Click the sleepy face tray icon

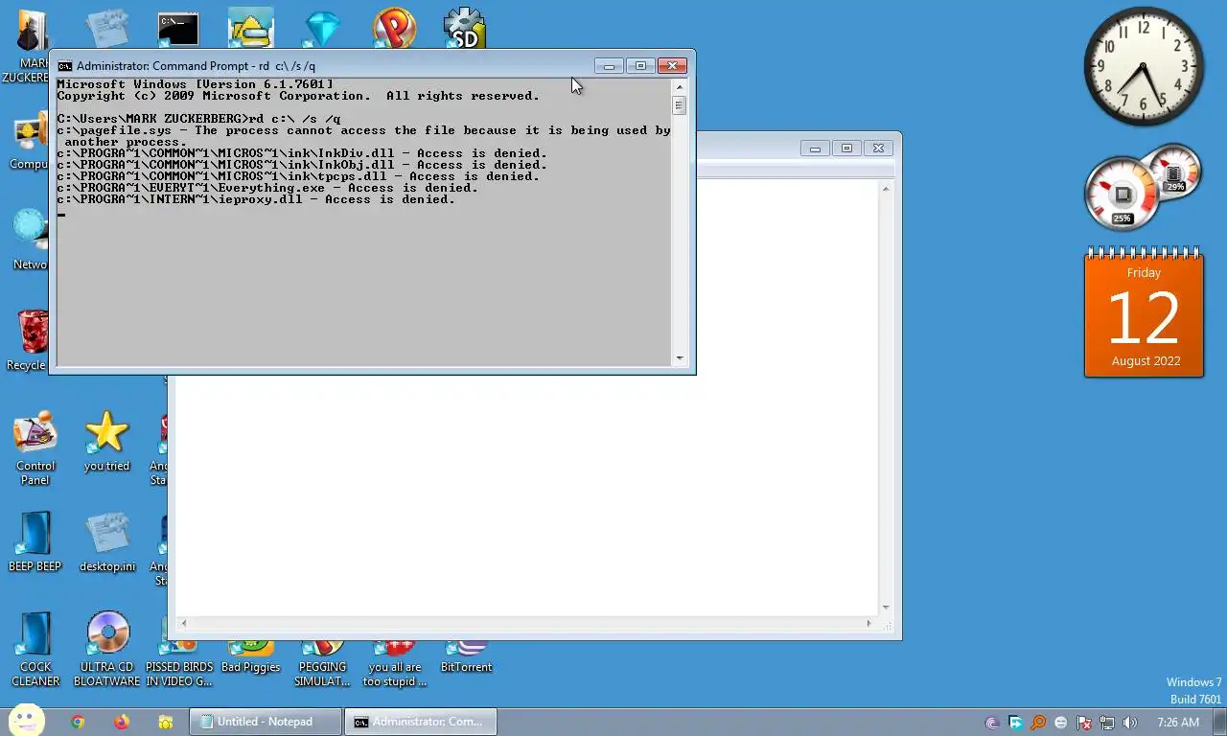pos(1061,723)
